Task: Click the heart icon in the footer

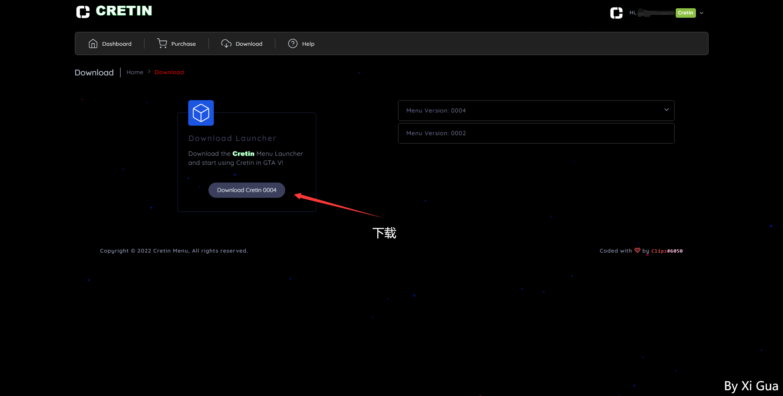Action: [637, 250]
